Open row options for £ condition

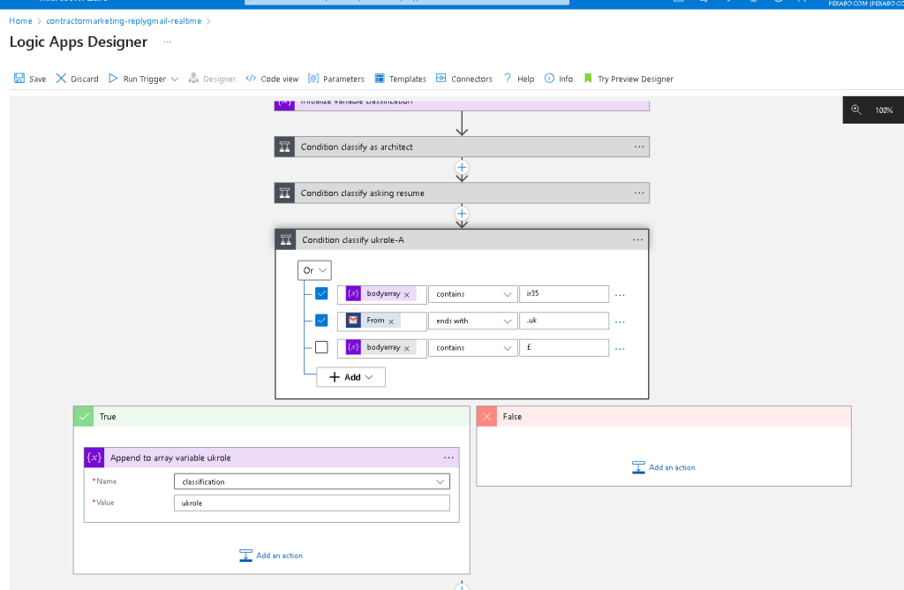pos(620,349)
